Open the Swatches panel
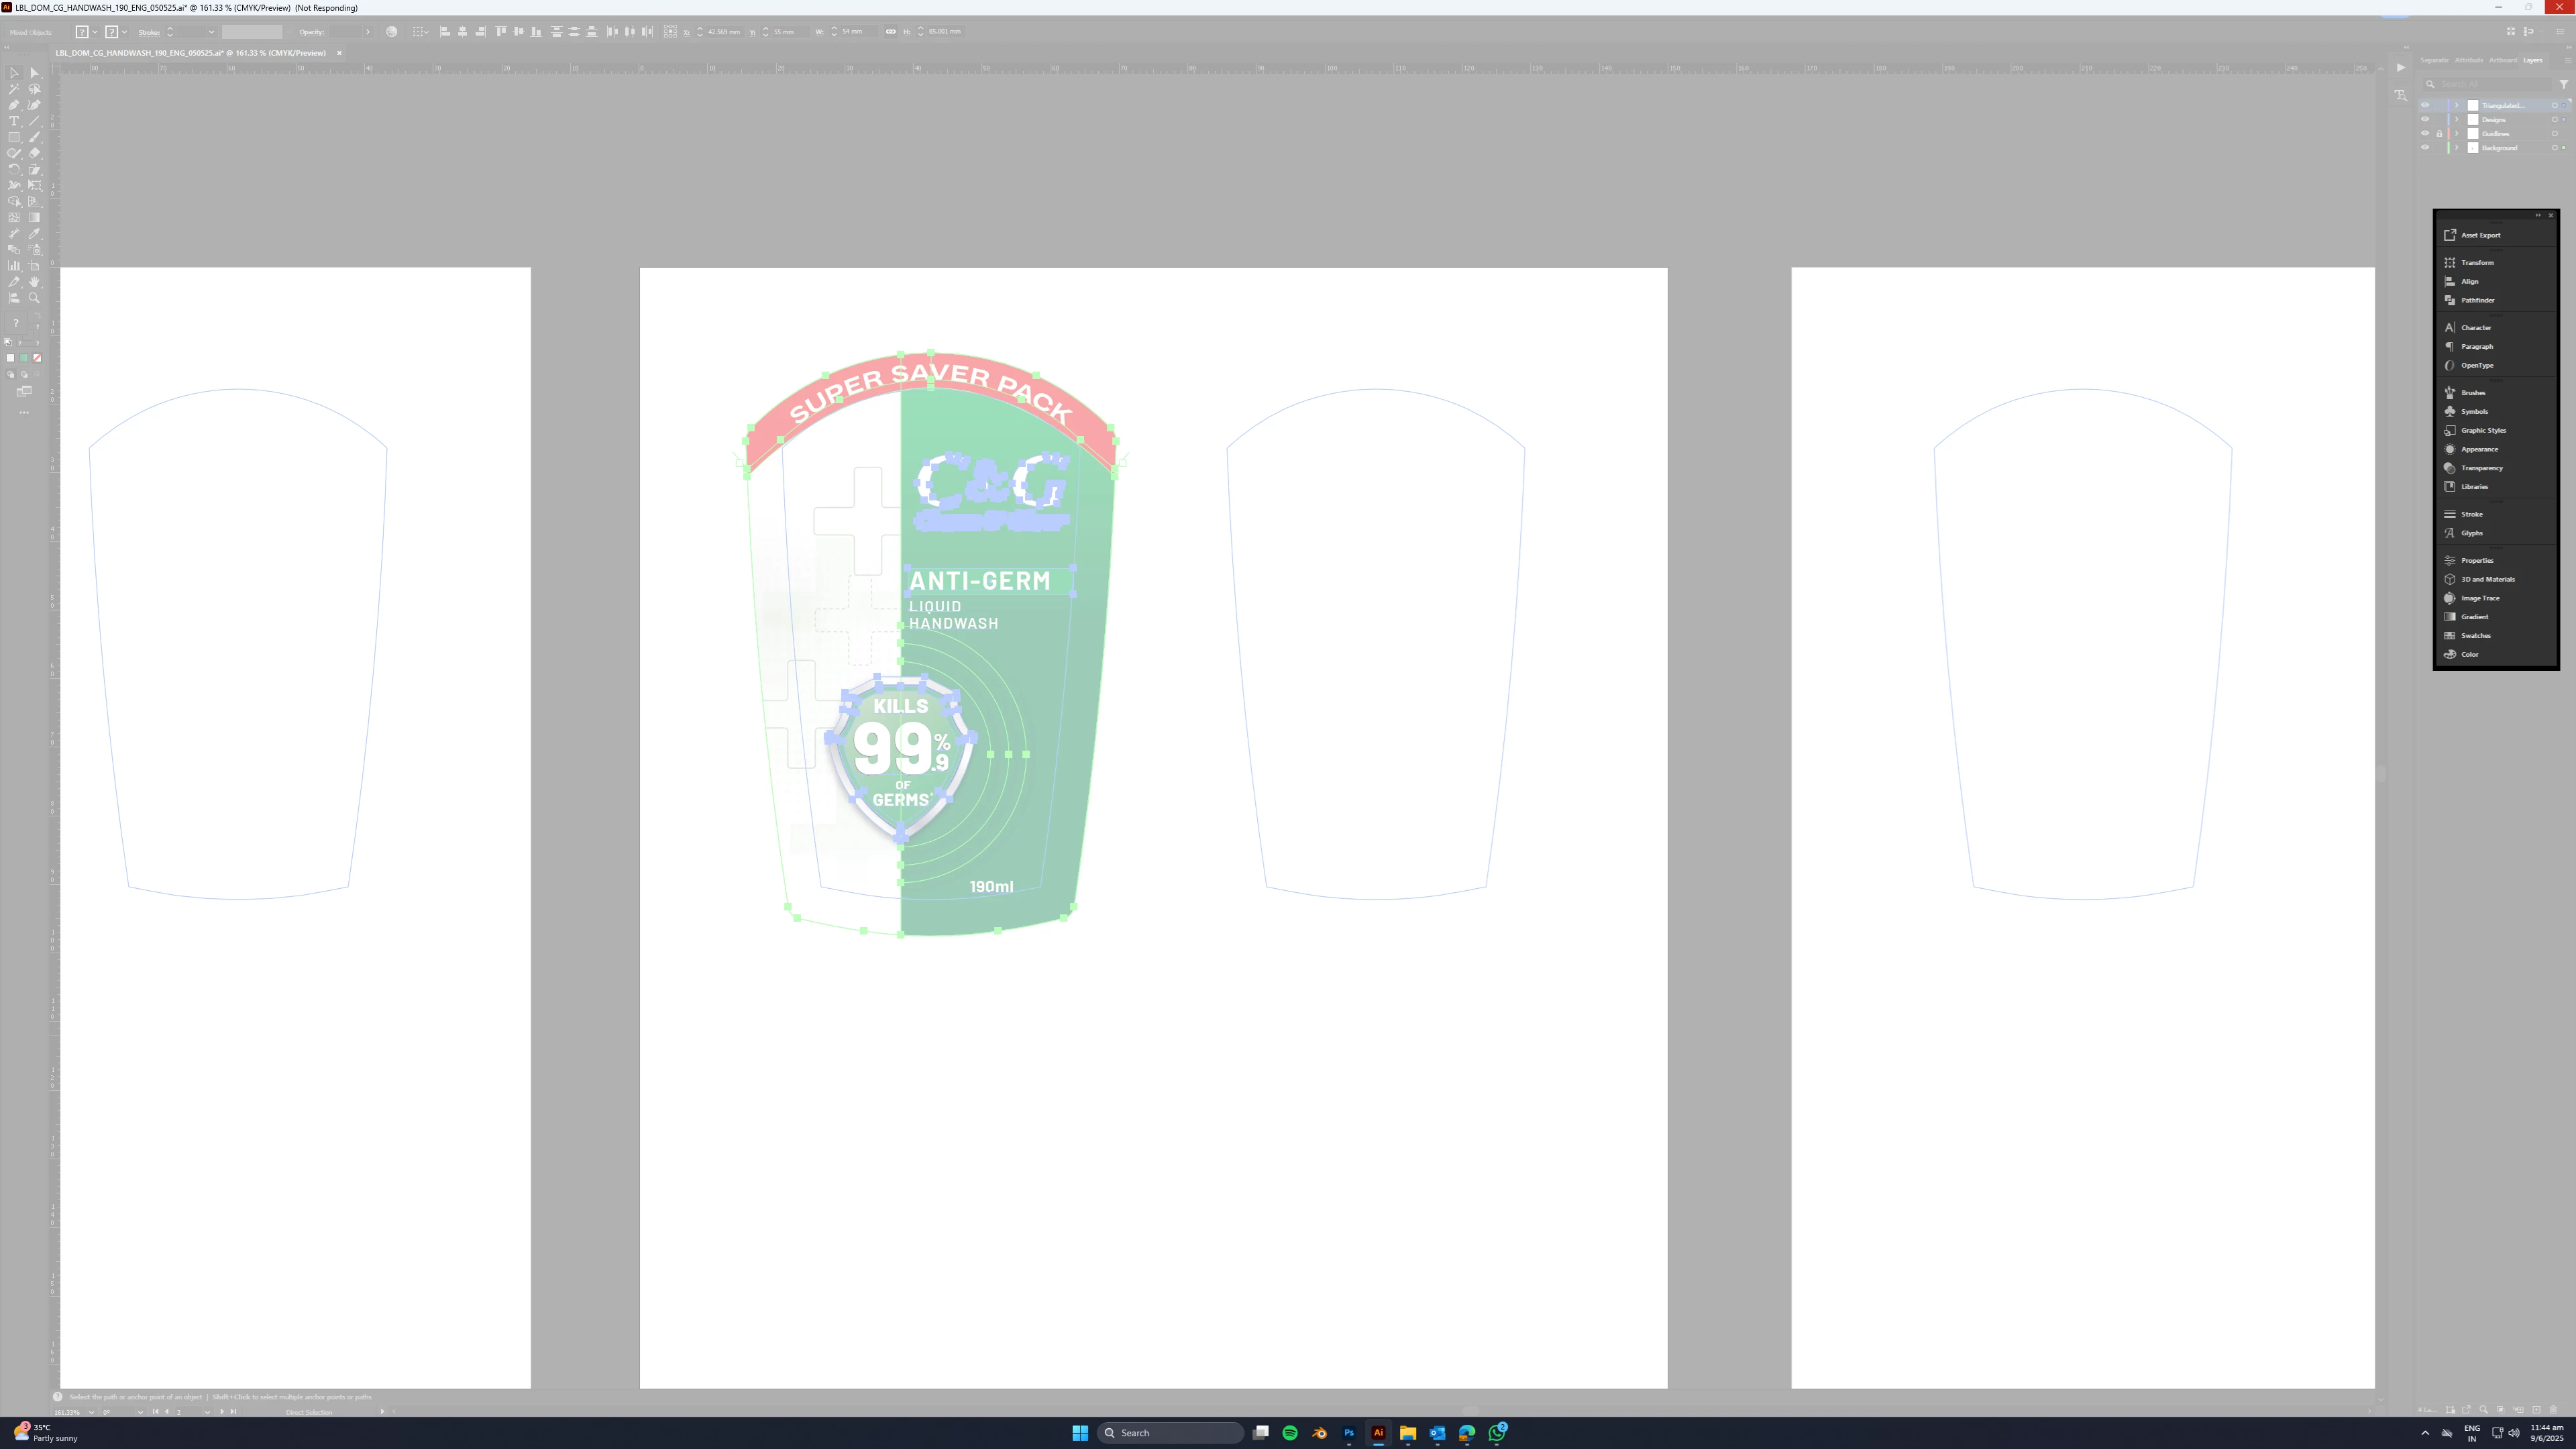The width and height of the screenshot is (2576, 1449). (x=2475, y=636)
